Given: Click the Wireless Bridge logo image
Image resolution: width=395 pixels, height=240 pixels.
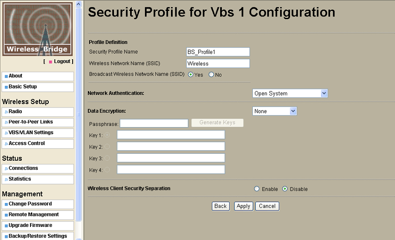Looking at the screenshot, I should coord(37,29).
